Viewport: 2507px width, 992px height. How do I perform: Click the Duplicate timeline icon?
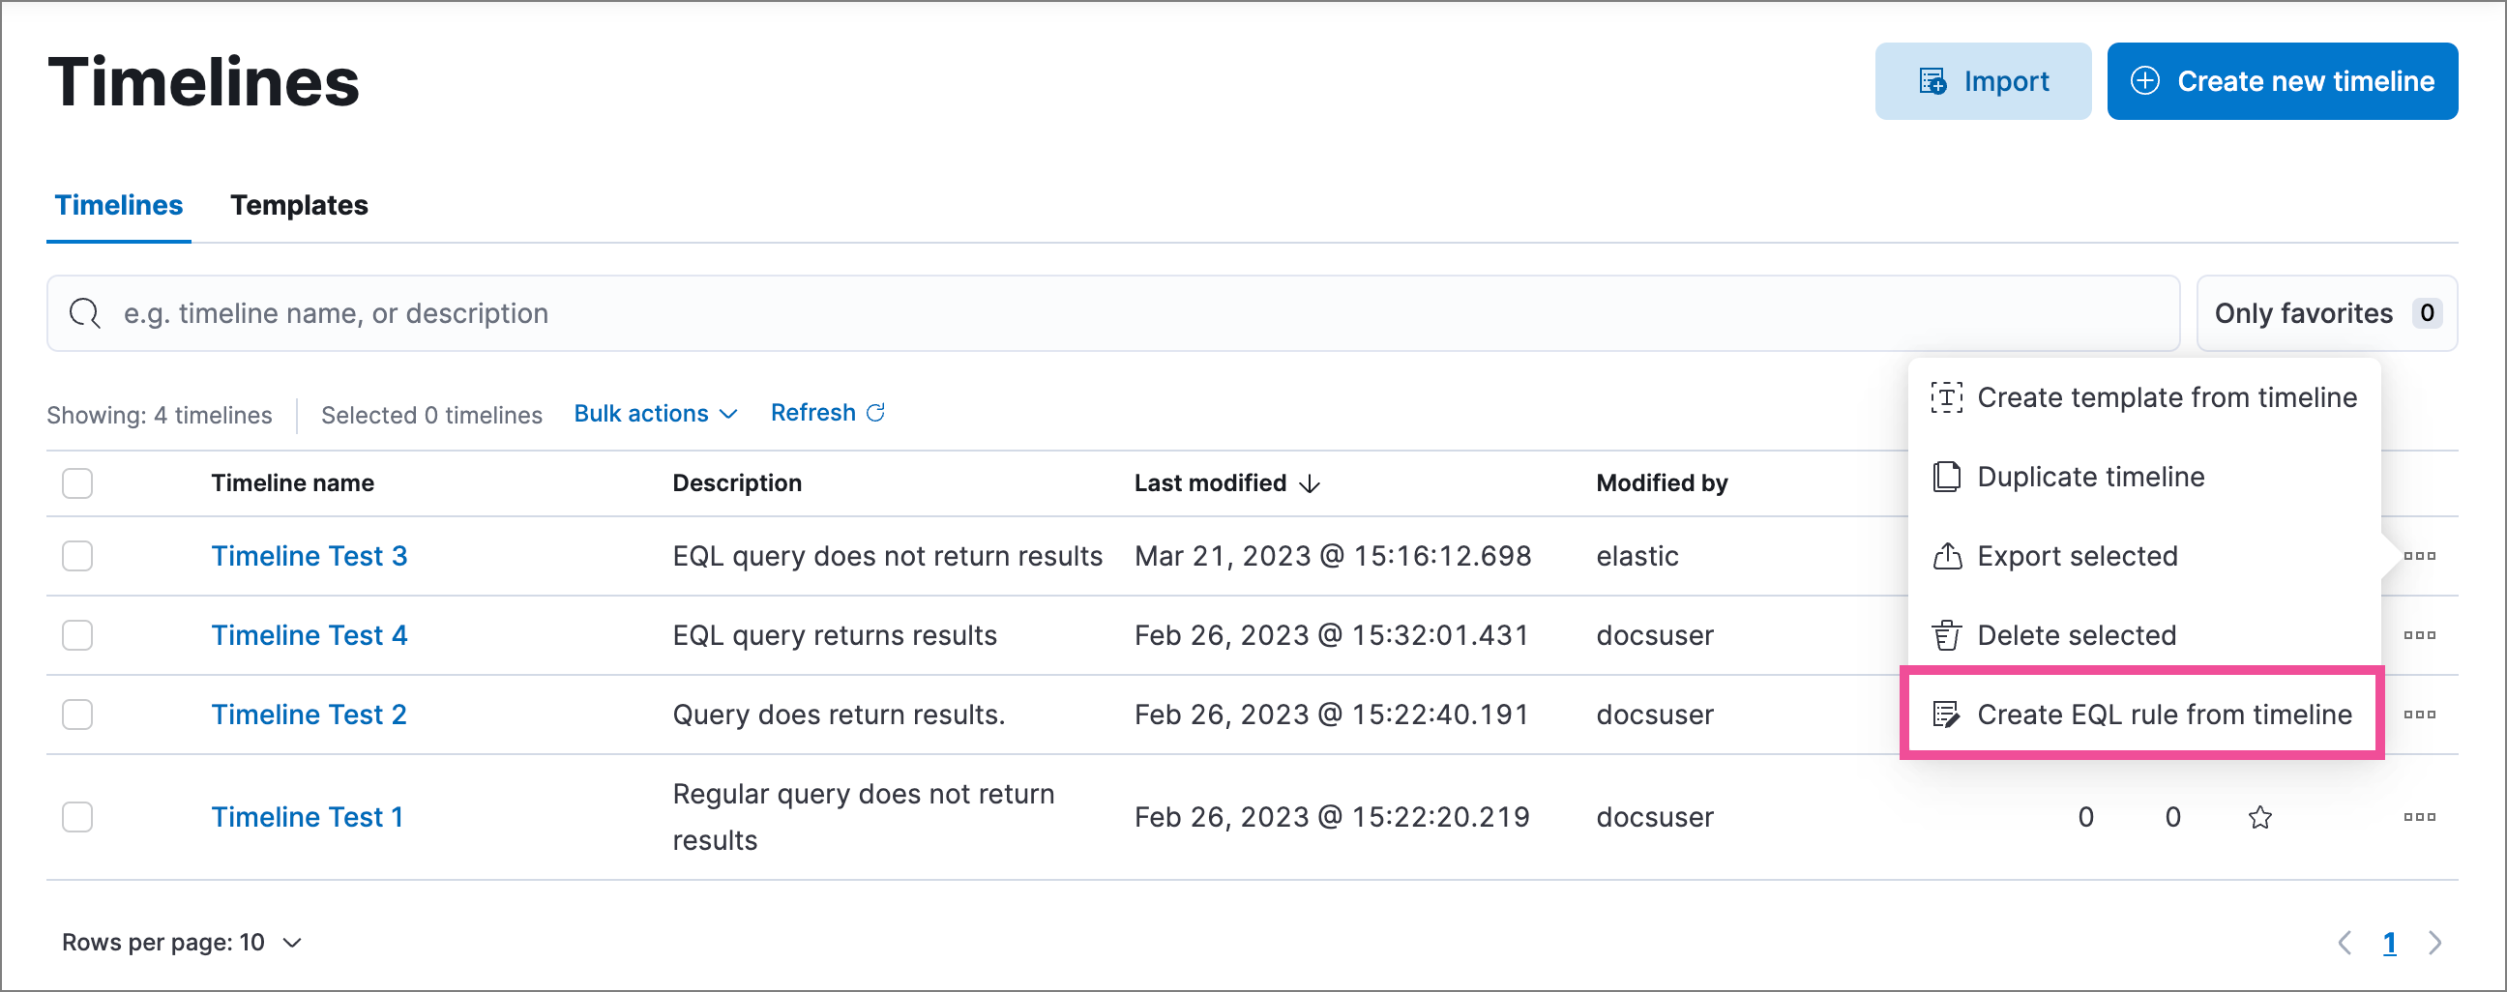coord(1947,477)
